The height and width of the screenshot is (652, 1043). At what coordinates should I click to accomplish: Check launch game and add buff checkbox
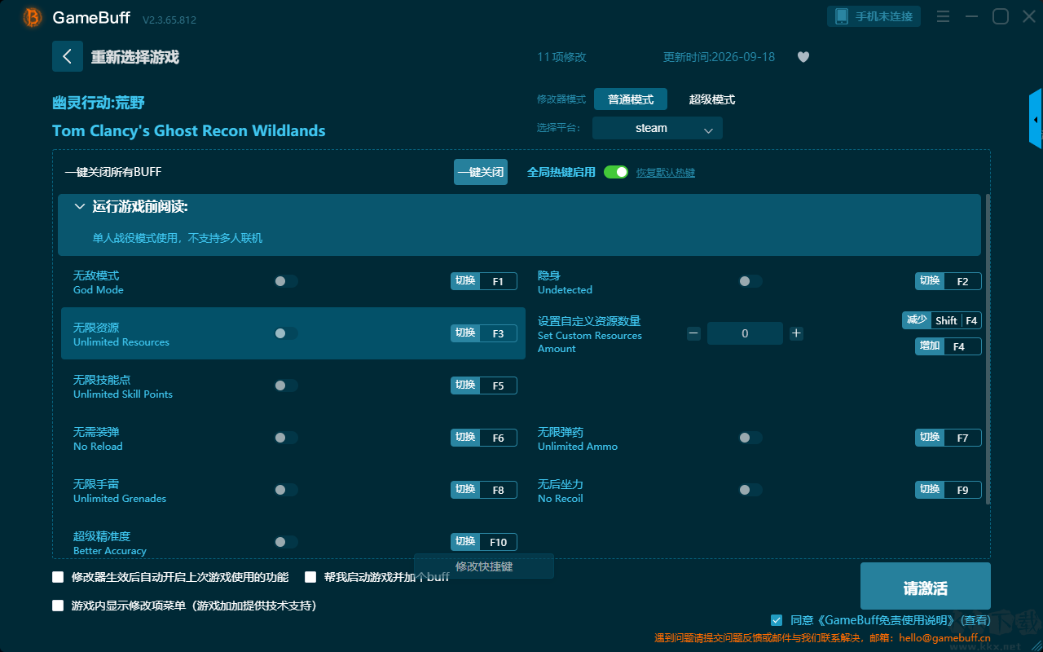(x=310, y=577)
